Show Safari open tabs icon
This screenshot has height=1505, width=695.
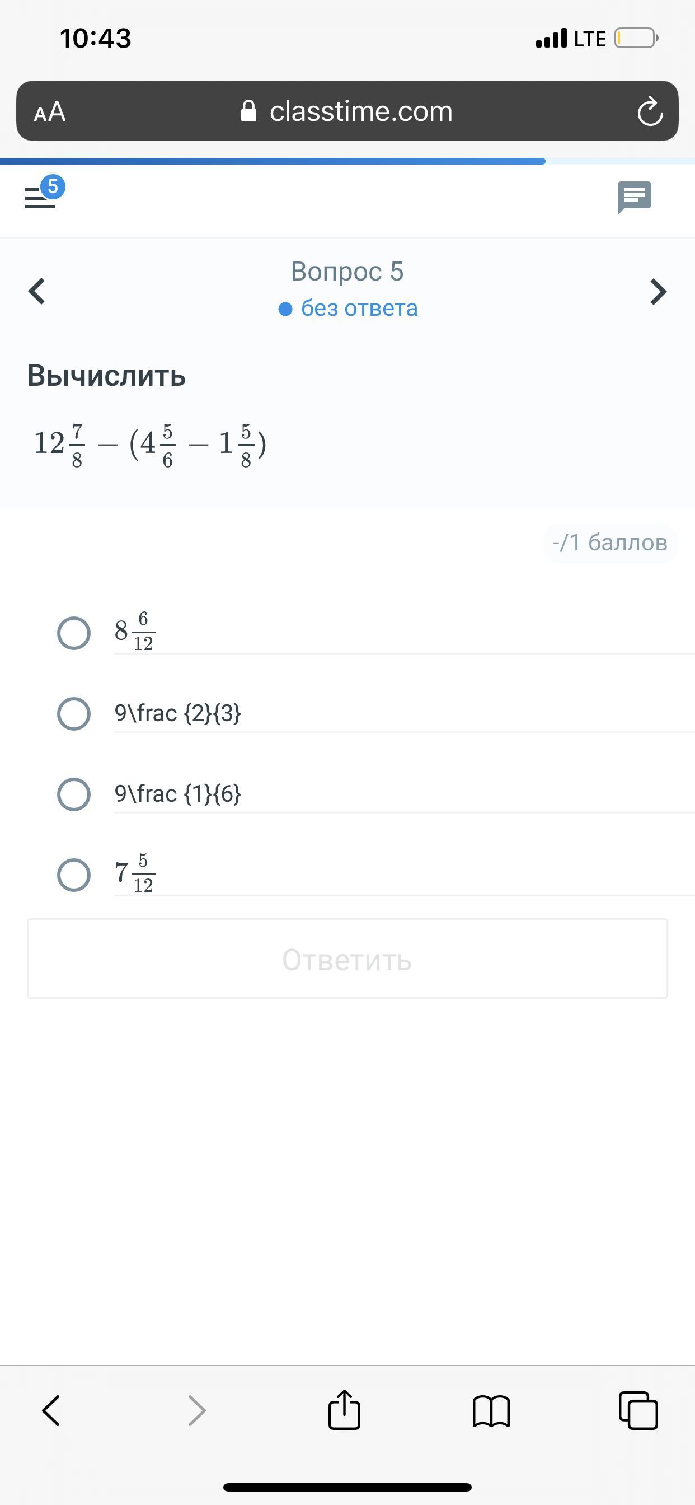tap(638, 1410)
